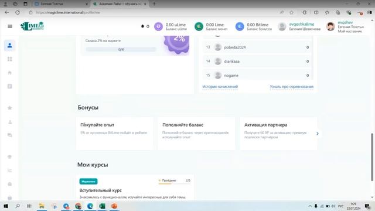The width and height of the screenshot is (375, 211).
Task: Select leaderboard row pobeda2024
Action: click(x=257, y=47)
